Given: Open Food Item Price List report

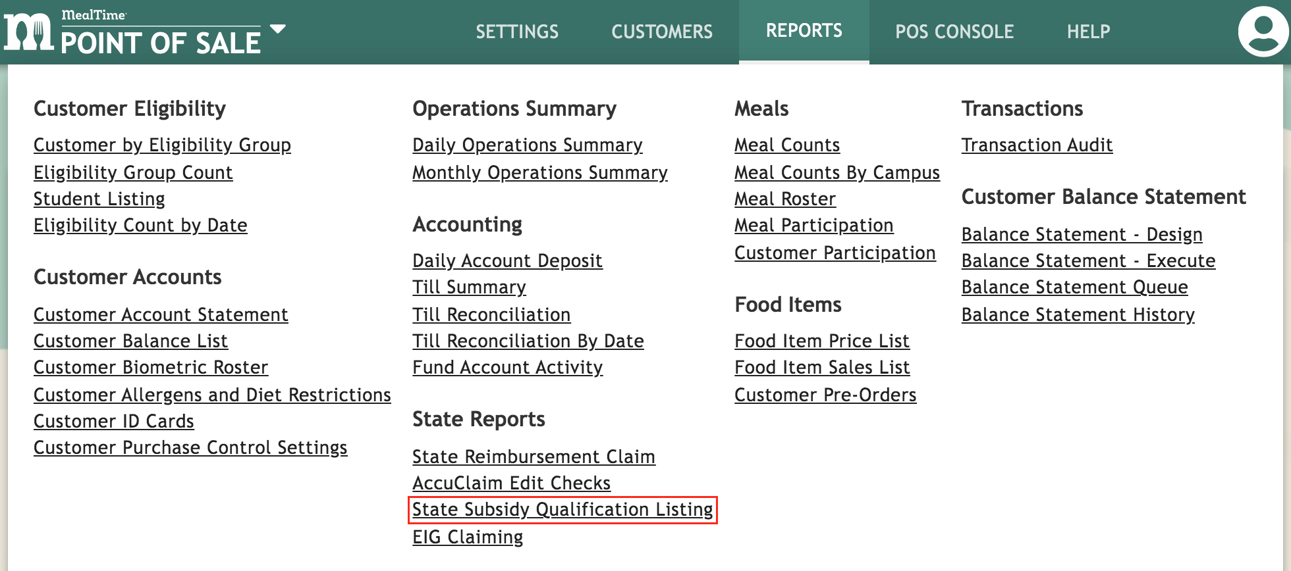Looking at the screenshot, I should coord(822,341).
